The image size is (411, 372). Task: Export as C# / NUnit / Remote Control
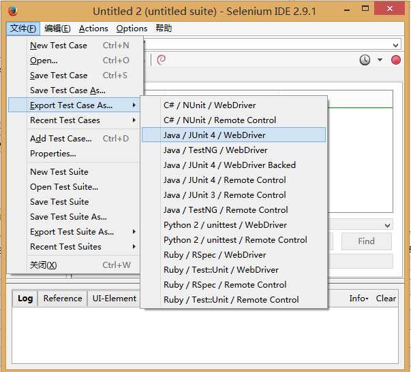(x=234, y=120)
